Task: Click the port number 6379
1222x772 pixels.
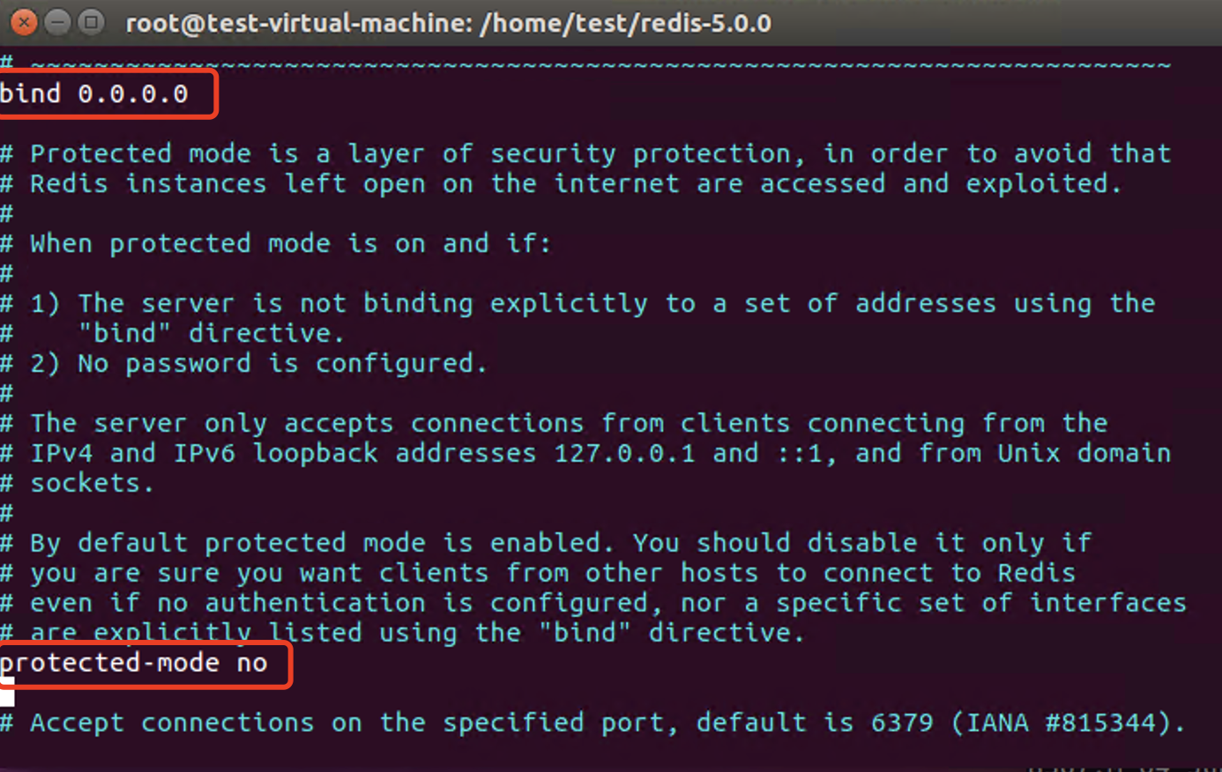Action: click(x=902, y=723)
